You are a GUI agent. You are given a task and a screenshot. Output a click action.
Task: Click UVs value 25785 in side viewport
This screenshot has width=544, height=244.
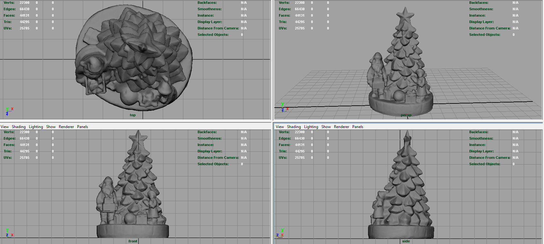pos(300,158)
